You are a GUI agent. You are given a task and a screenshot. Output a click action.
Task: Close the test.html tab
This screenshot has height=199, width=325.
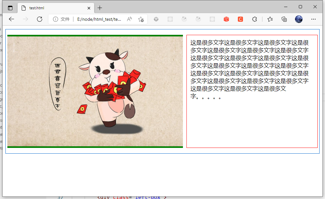89,8
